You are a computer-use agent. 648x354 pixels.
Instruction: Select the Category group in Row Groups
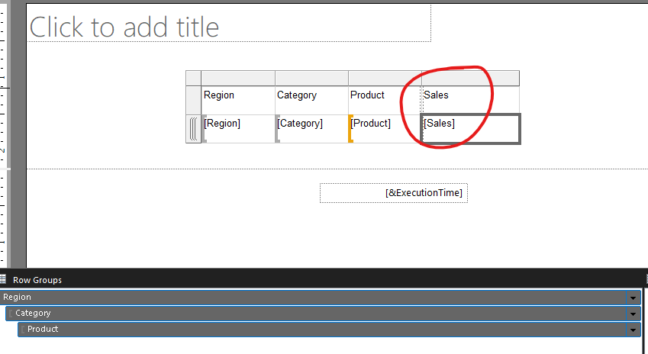click(x=323, y=314)
